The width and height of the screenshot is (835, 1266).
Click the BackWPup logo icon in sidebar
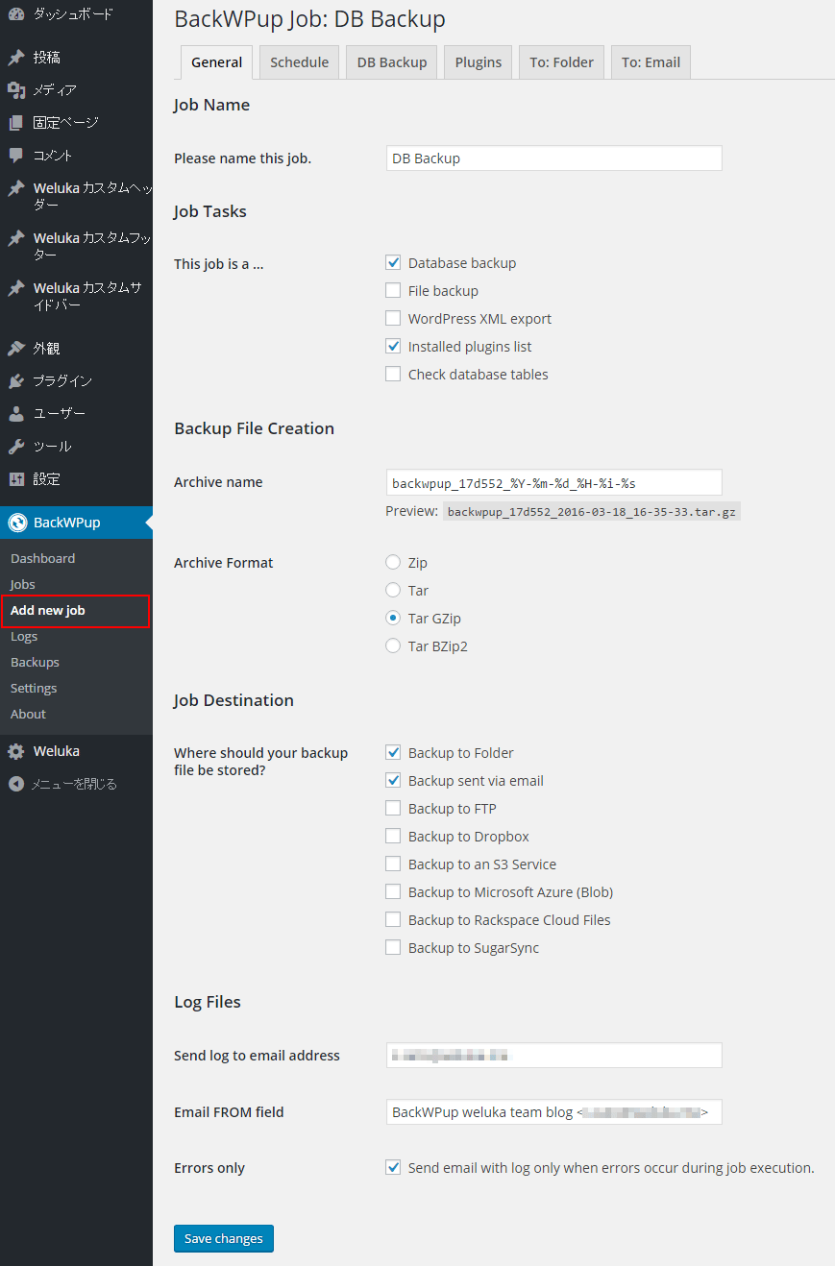[x=16, y=523]
